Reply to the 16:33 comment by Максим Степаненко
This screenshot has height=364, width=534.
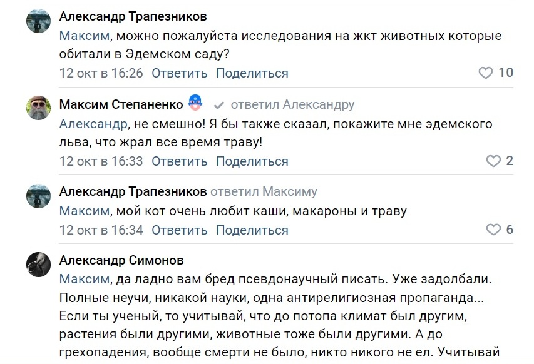[179, 161]
